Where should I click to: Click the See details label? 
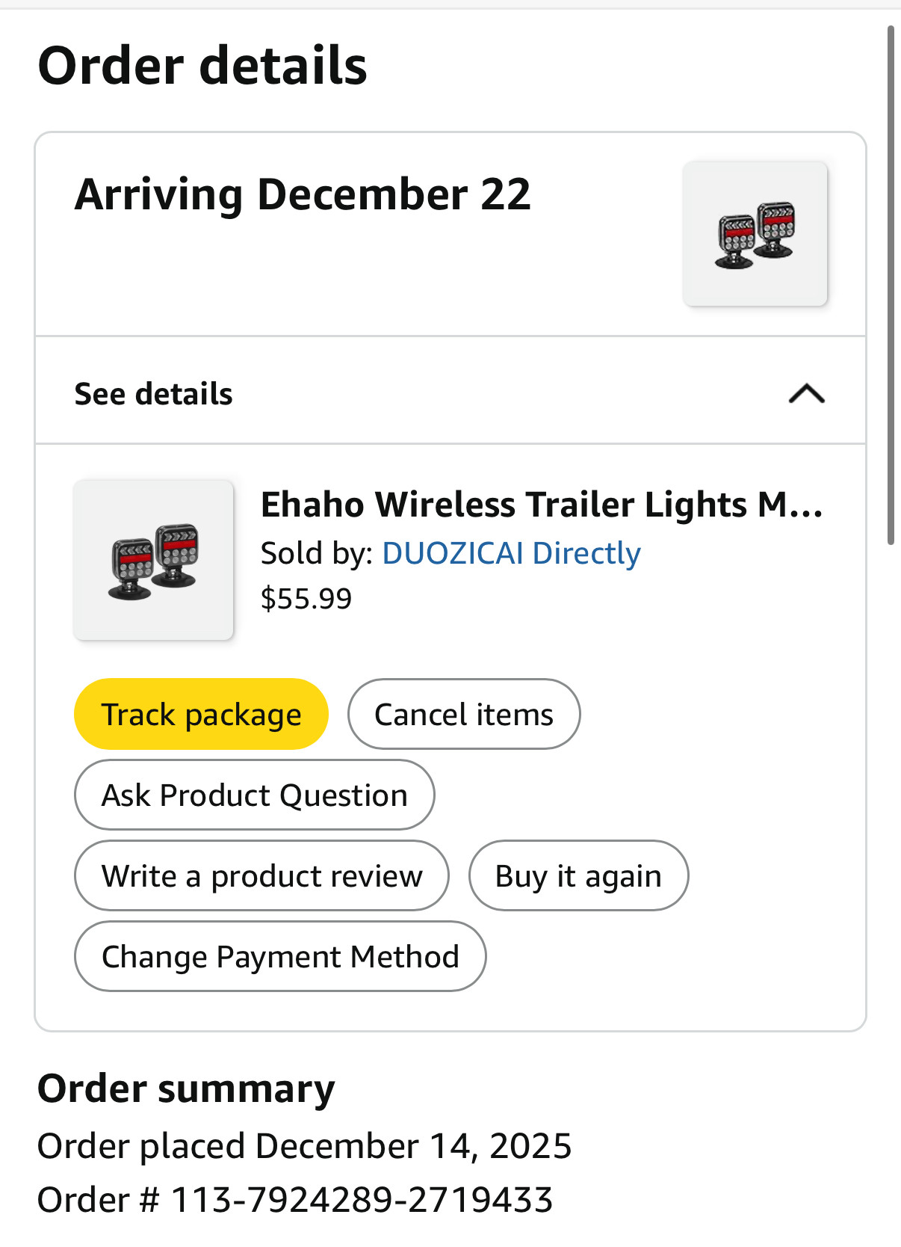click(153, 394)
